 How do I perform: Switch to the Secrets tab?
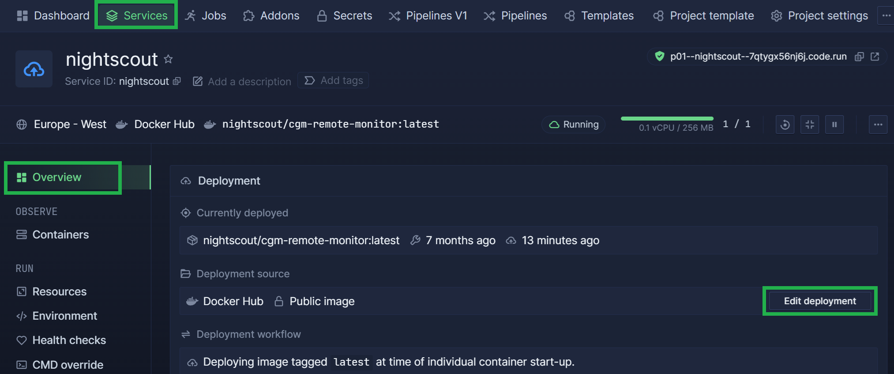[345, 15]
